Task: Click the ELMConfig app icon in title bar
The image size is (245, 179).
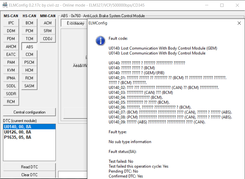Action: tap(4, 5)
